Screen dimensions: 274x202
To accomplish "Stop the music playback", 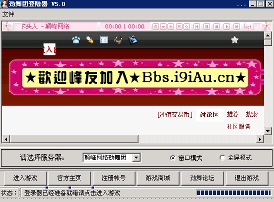I will [216, 27].
